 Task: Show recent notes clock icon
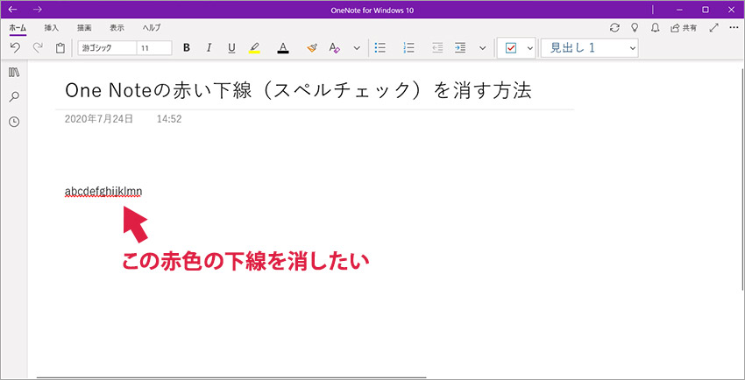pos(14,121)
